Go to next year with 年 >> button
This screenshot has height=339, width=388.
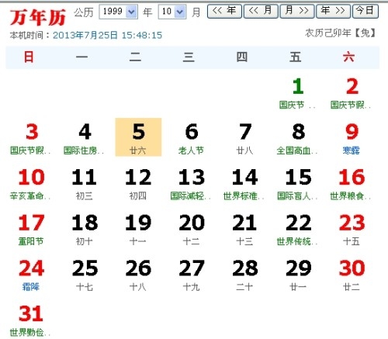click(333, 11)
